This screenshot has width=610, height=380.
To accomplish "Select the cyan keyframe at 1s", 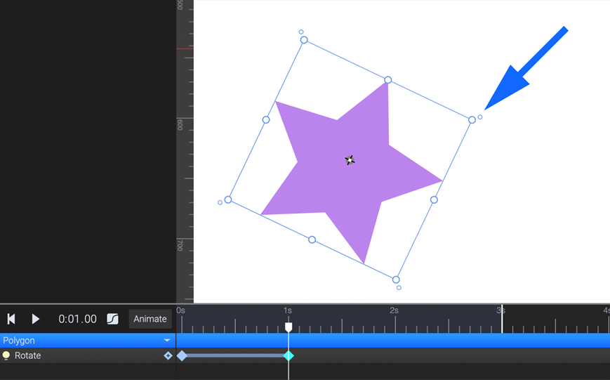I will coord(289,355).
